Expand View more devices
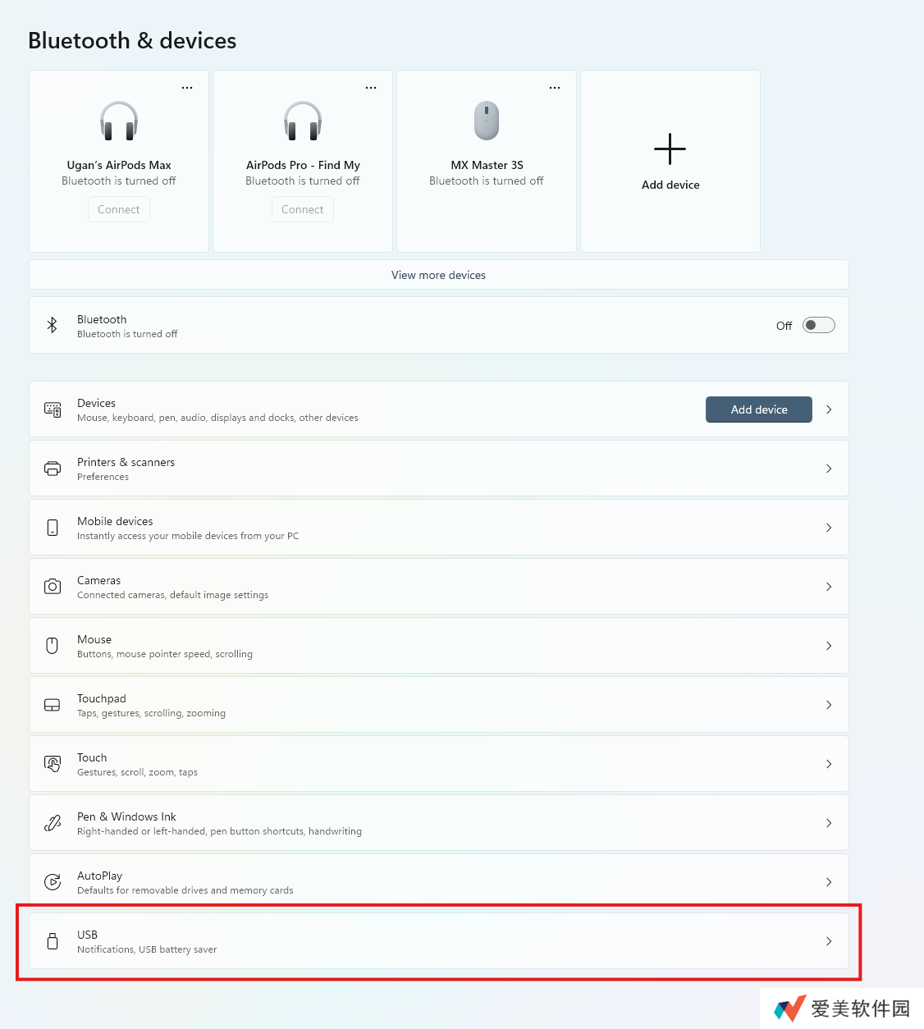This screenshot has height=1029, width=924. pos(438,275)
